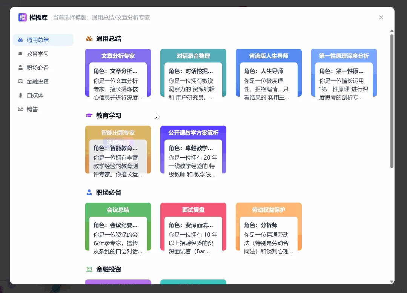This screenshot has width=407, height=293.
Task: Click the 当前选择模版 path text
Action: 101,18
